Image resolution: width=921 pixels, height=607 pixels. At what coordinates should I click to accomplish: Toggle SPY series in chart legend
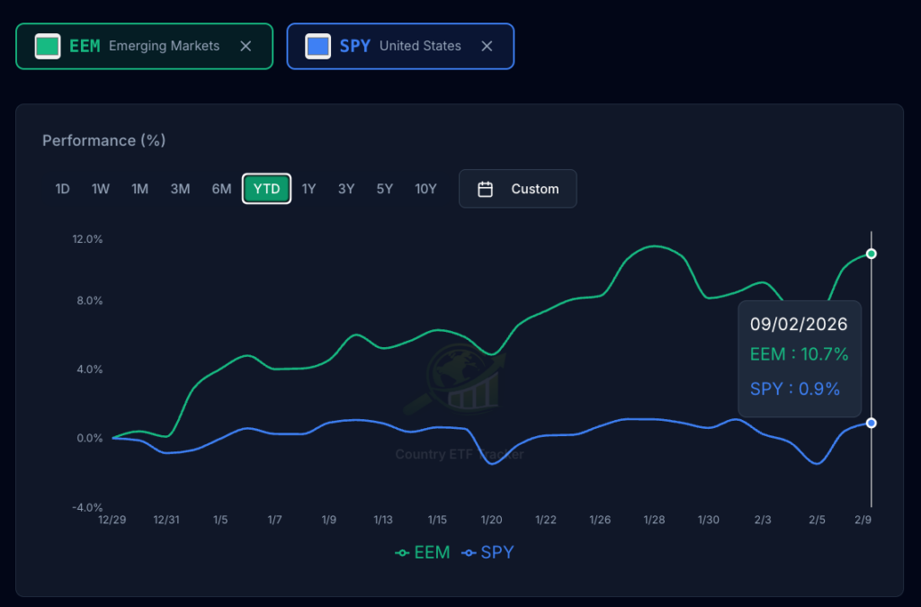click(487, 552)
